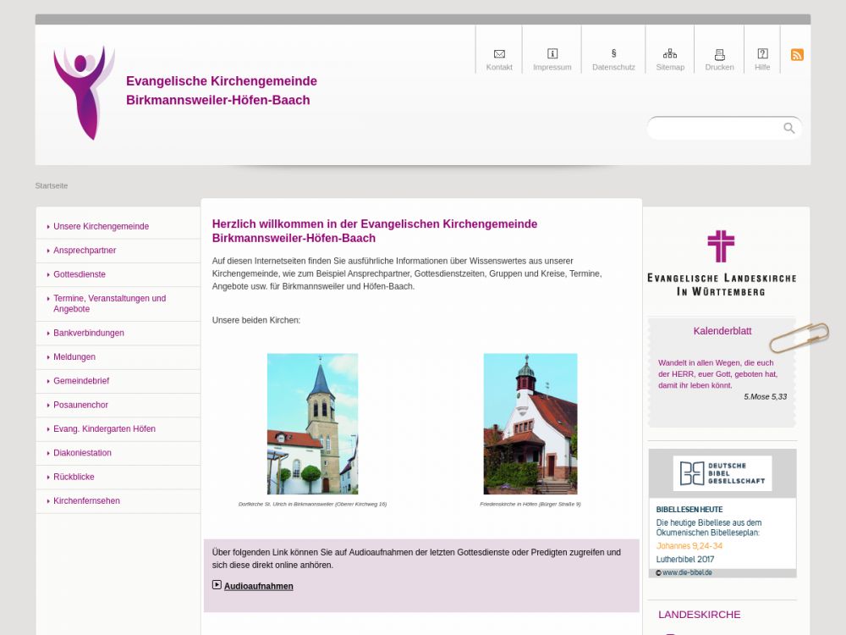Click the orange RSS feed icon

point(797,55)
